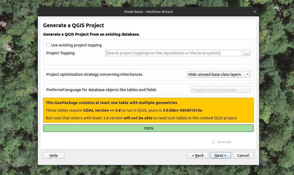This screenshot has width=294, height=175.
Task: Click the Help button
Action: pyautogui.click(x=54, y=155)
